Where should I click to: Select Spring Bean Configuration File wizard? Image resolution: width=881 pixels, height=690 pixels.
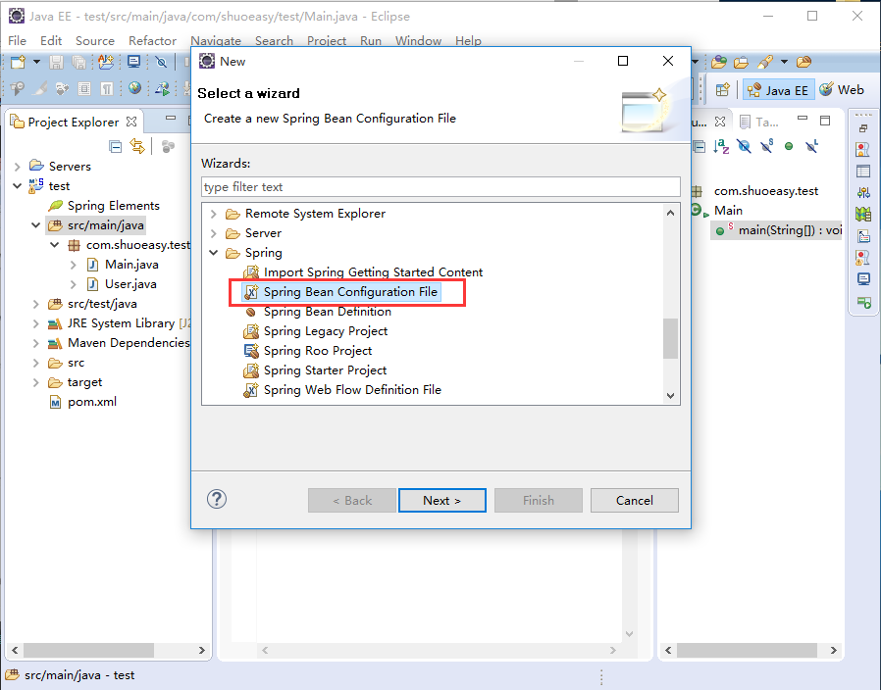(x=350, y=292)
